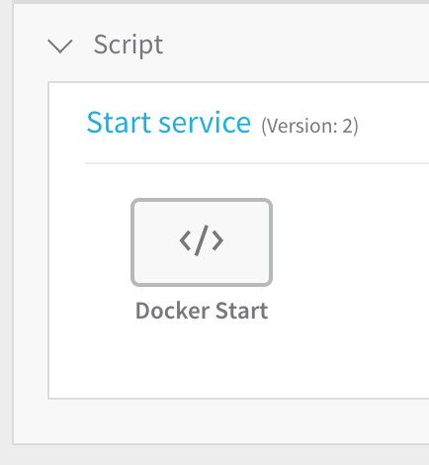
Task: Click the left angle bracket of code icon
Action: click(185, 240)
